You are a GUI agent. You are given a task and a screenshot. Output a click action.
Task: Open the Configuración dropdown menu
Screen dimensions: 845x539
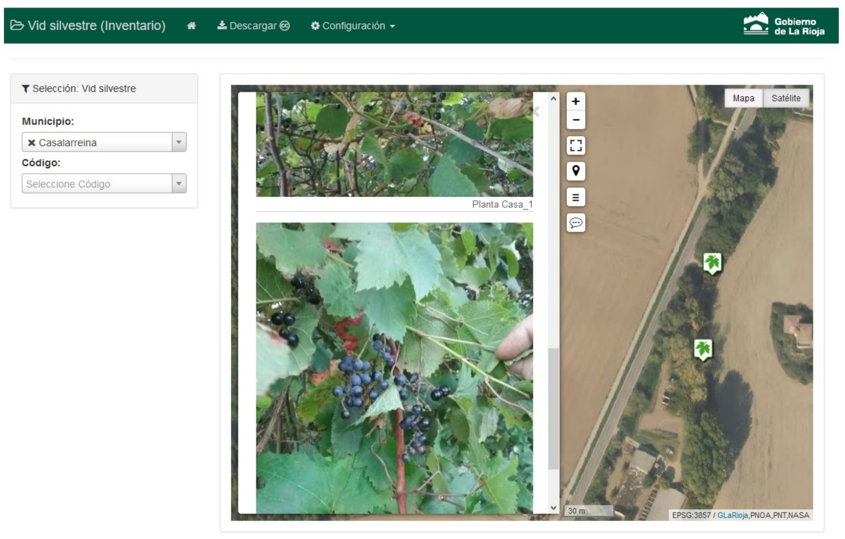click(353, 26)
